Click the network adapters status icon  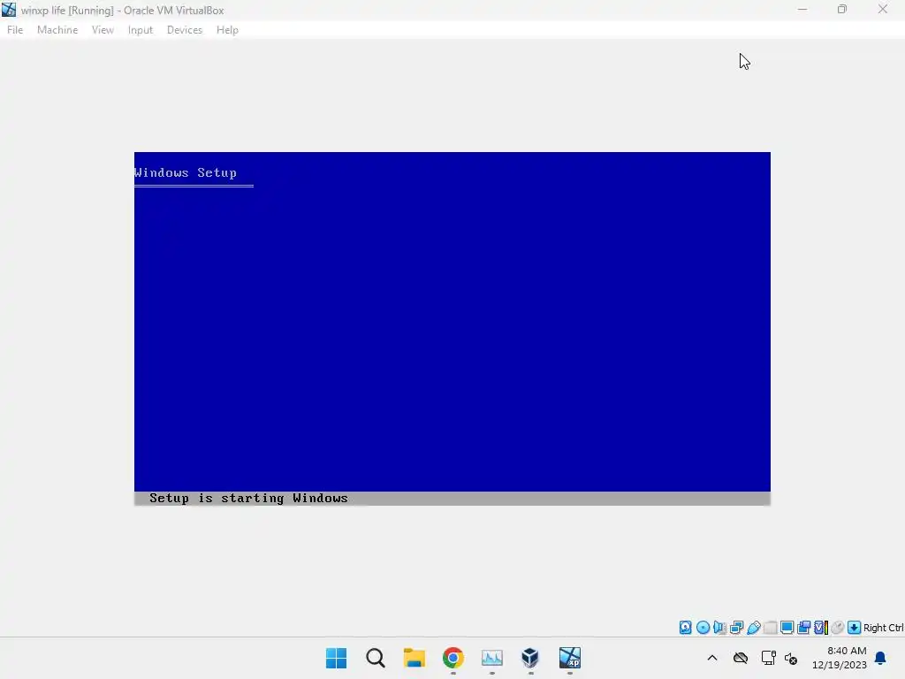[736, 628]
